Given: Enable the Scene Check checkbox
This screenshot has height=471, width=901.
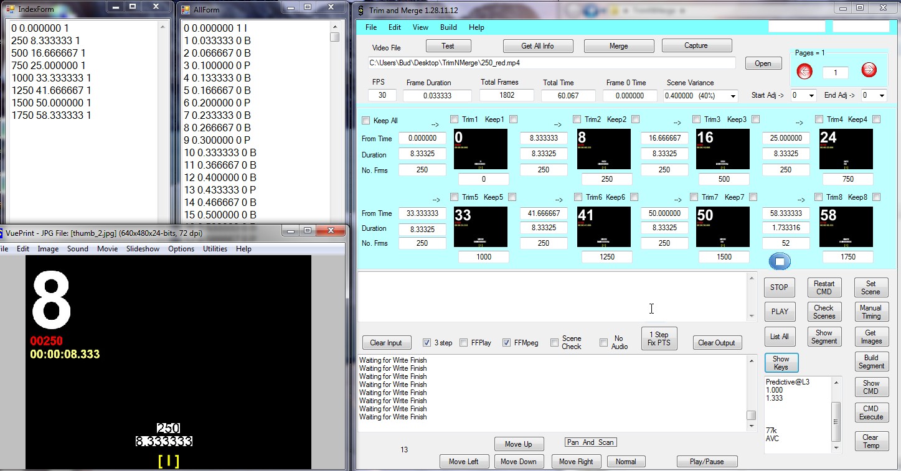Looking at the screenshot, I should [555, 343].
